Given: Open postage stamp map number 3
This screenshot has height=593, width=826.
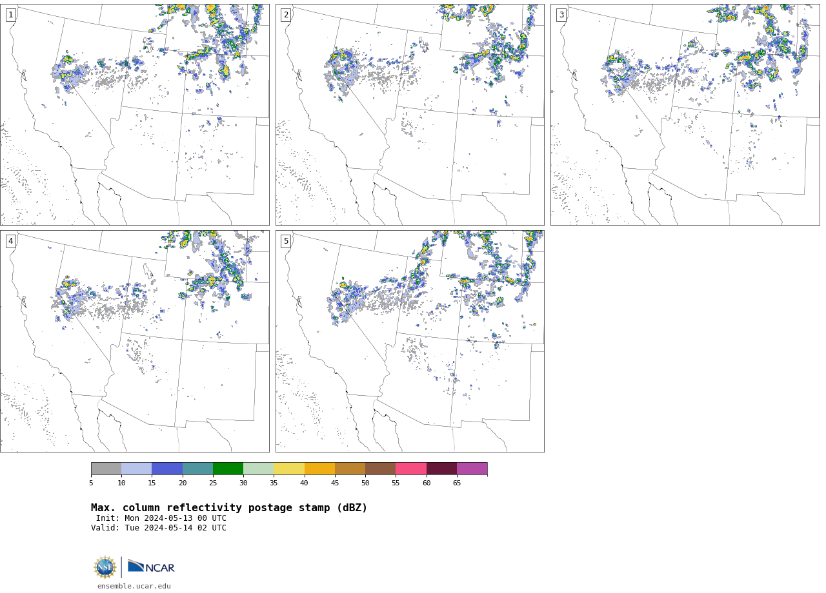Looking at the screenshot, I should click(x=685, y=115).
